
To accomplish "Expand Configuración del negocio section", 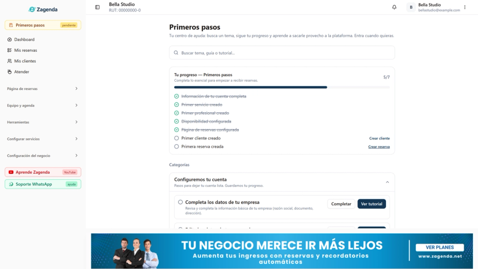I will point(42,156).
